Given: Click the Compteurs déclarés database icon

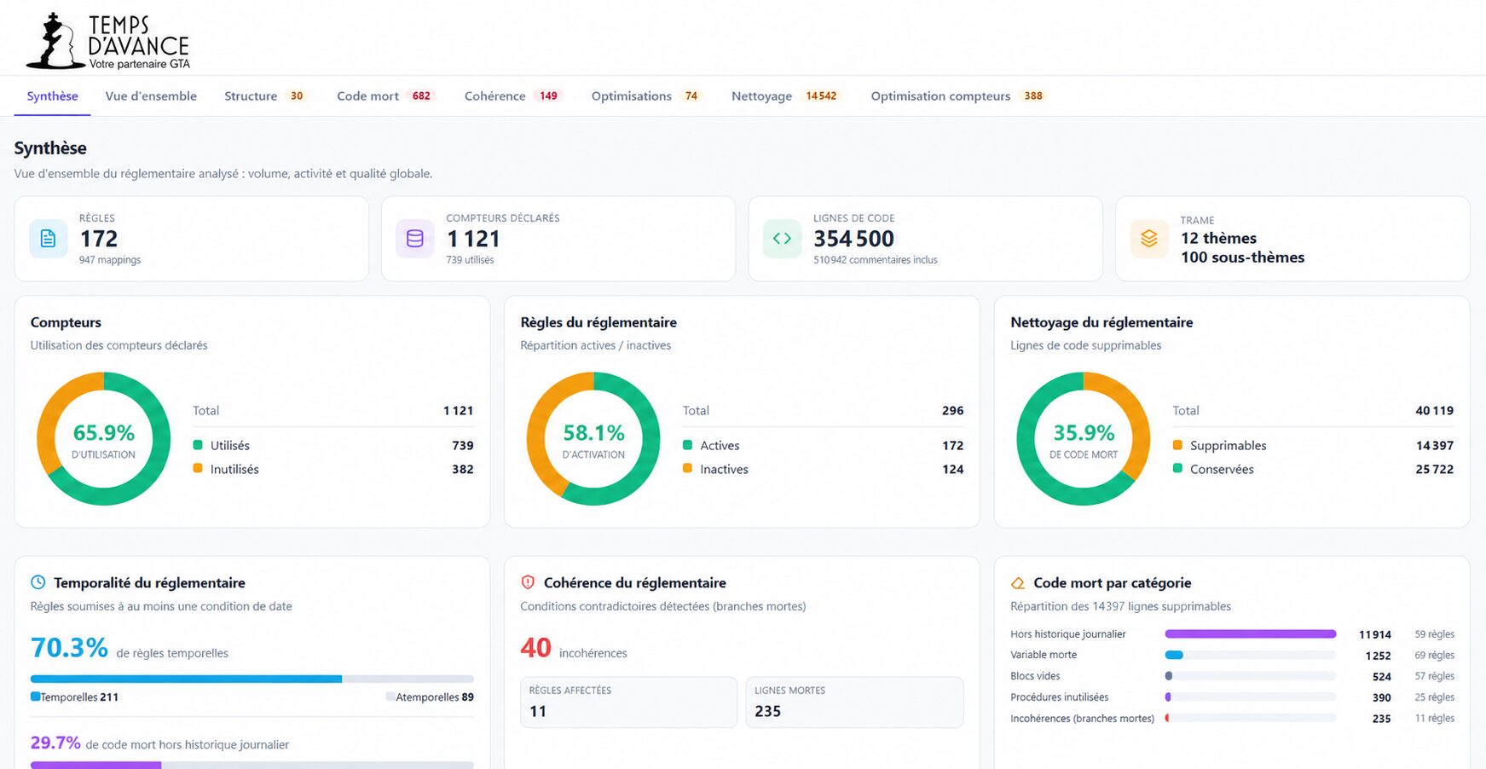Looking at the screenshot, I should (x=415, y=239).
